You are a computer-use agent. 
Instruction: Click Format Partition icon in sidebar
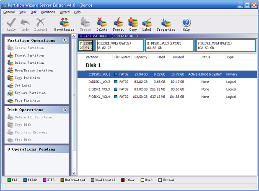pos(10,55)
